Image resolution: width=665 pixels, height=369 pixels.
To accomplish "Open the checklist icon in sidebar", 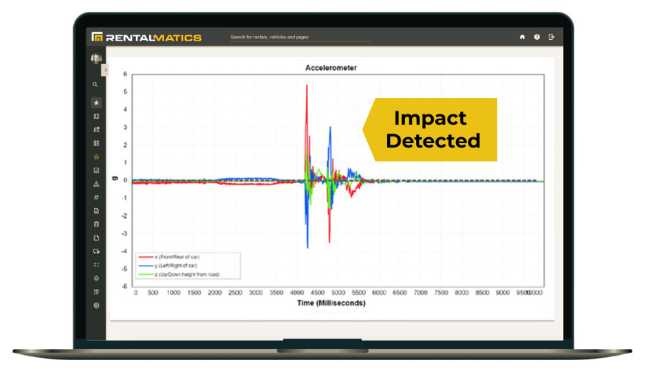I will [x=96, y=265].
